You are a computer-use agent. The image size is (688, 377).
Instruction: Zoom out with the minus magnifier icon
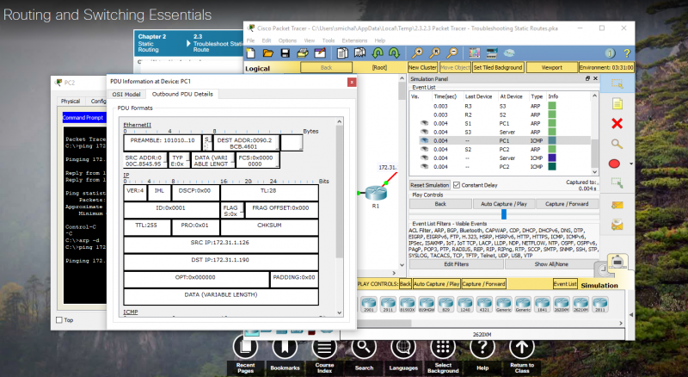click(x=452, y=53)
